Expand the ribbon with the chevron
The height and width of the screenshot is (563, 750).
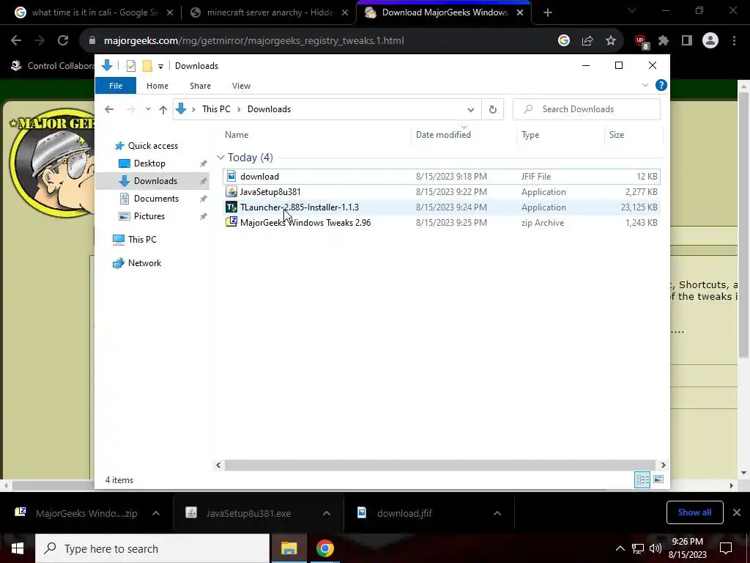tap(645, 85)
